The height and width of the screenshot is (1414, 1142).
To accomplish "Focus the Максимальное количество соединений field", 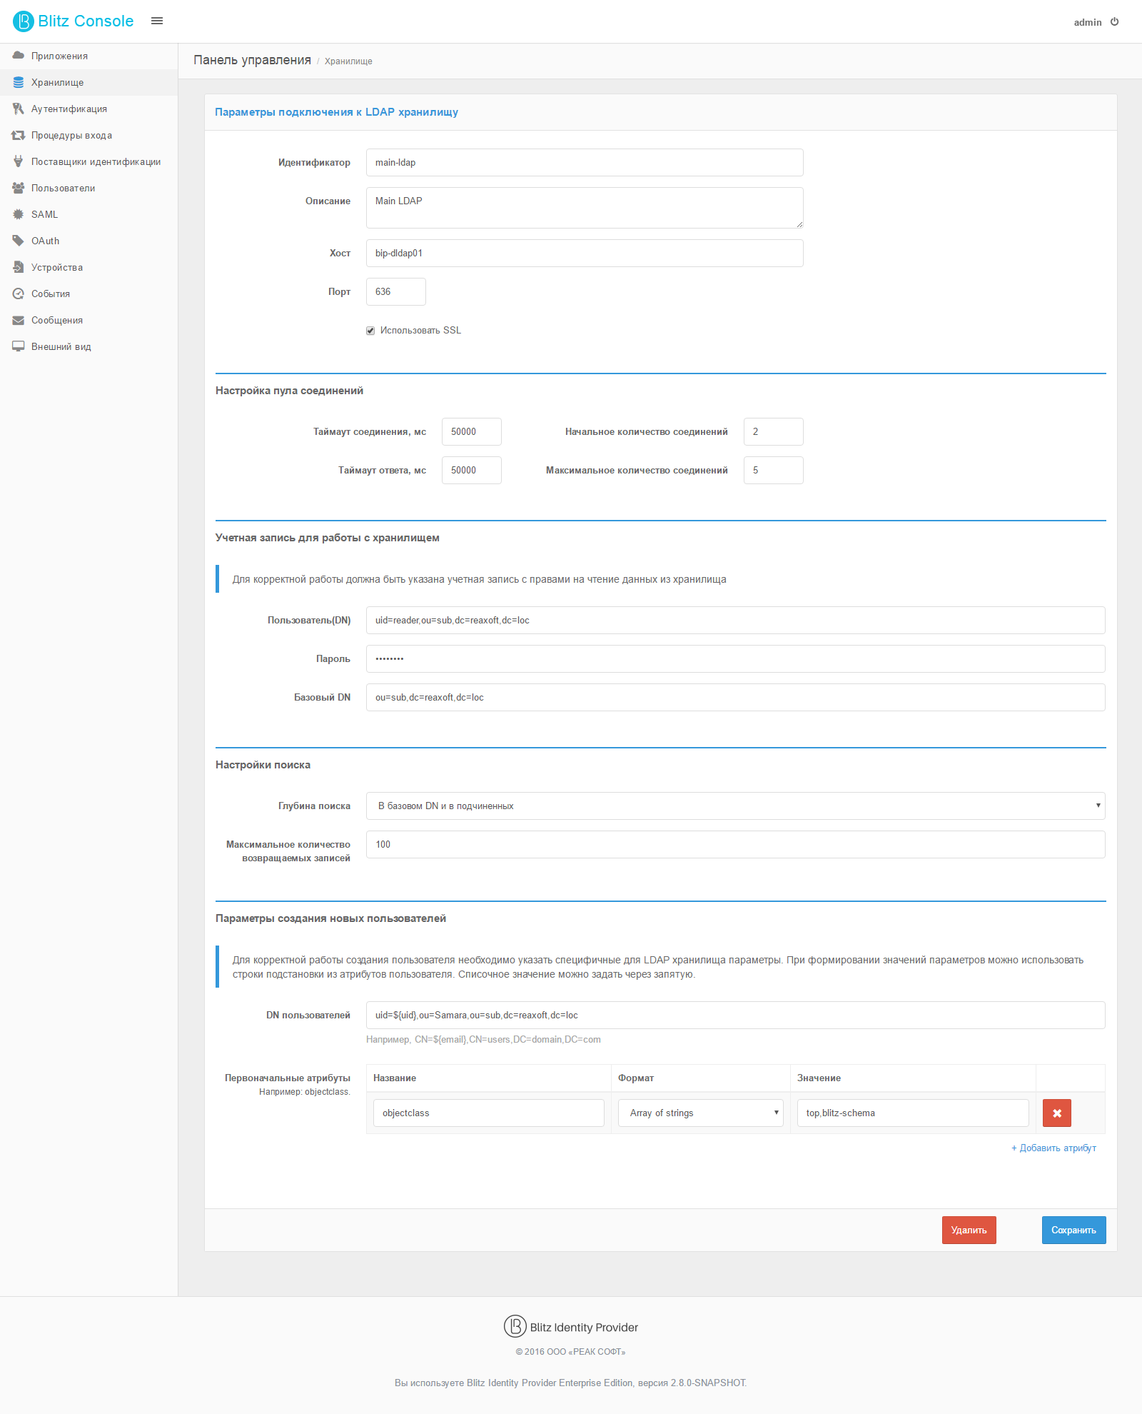I will tap(774, 470).
